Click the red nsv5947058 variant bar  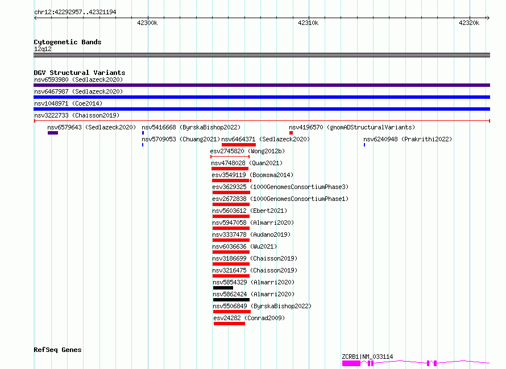point(231,228)
